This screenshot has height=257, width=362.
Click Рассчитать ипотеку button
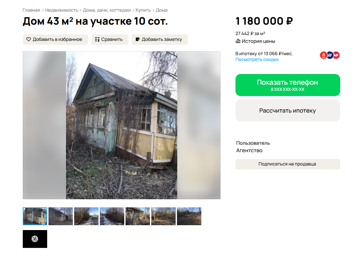pos(288,110)
